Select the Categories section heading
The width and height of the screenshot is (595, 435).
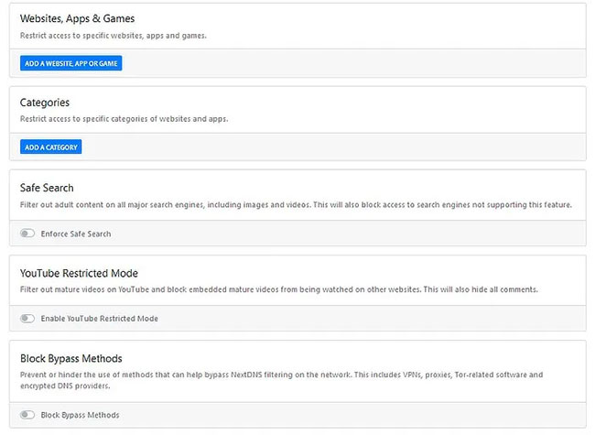click(x=45, y=103)
